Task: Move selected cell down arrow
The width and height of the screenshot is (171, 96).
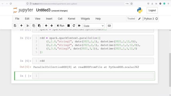Action: (52, 26)
